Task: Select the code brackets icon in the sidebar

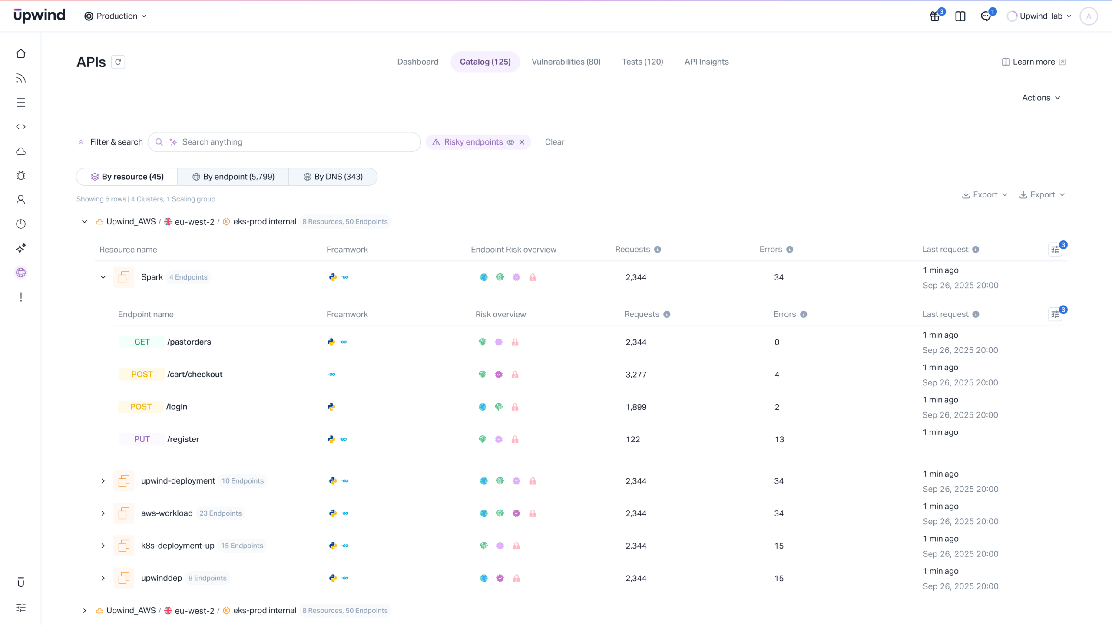Action: [x=21, y=127]
